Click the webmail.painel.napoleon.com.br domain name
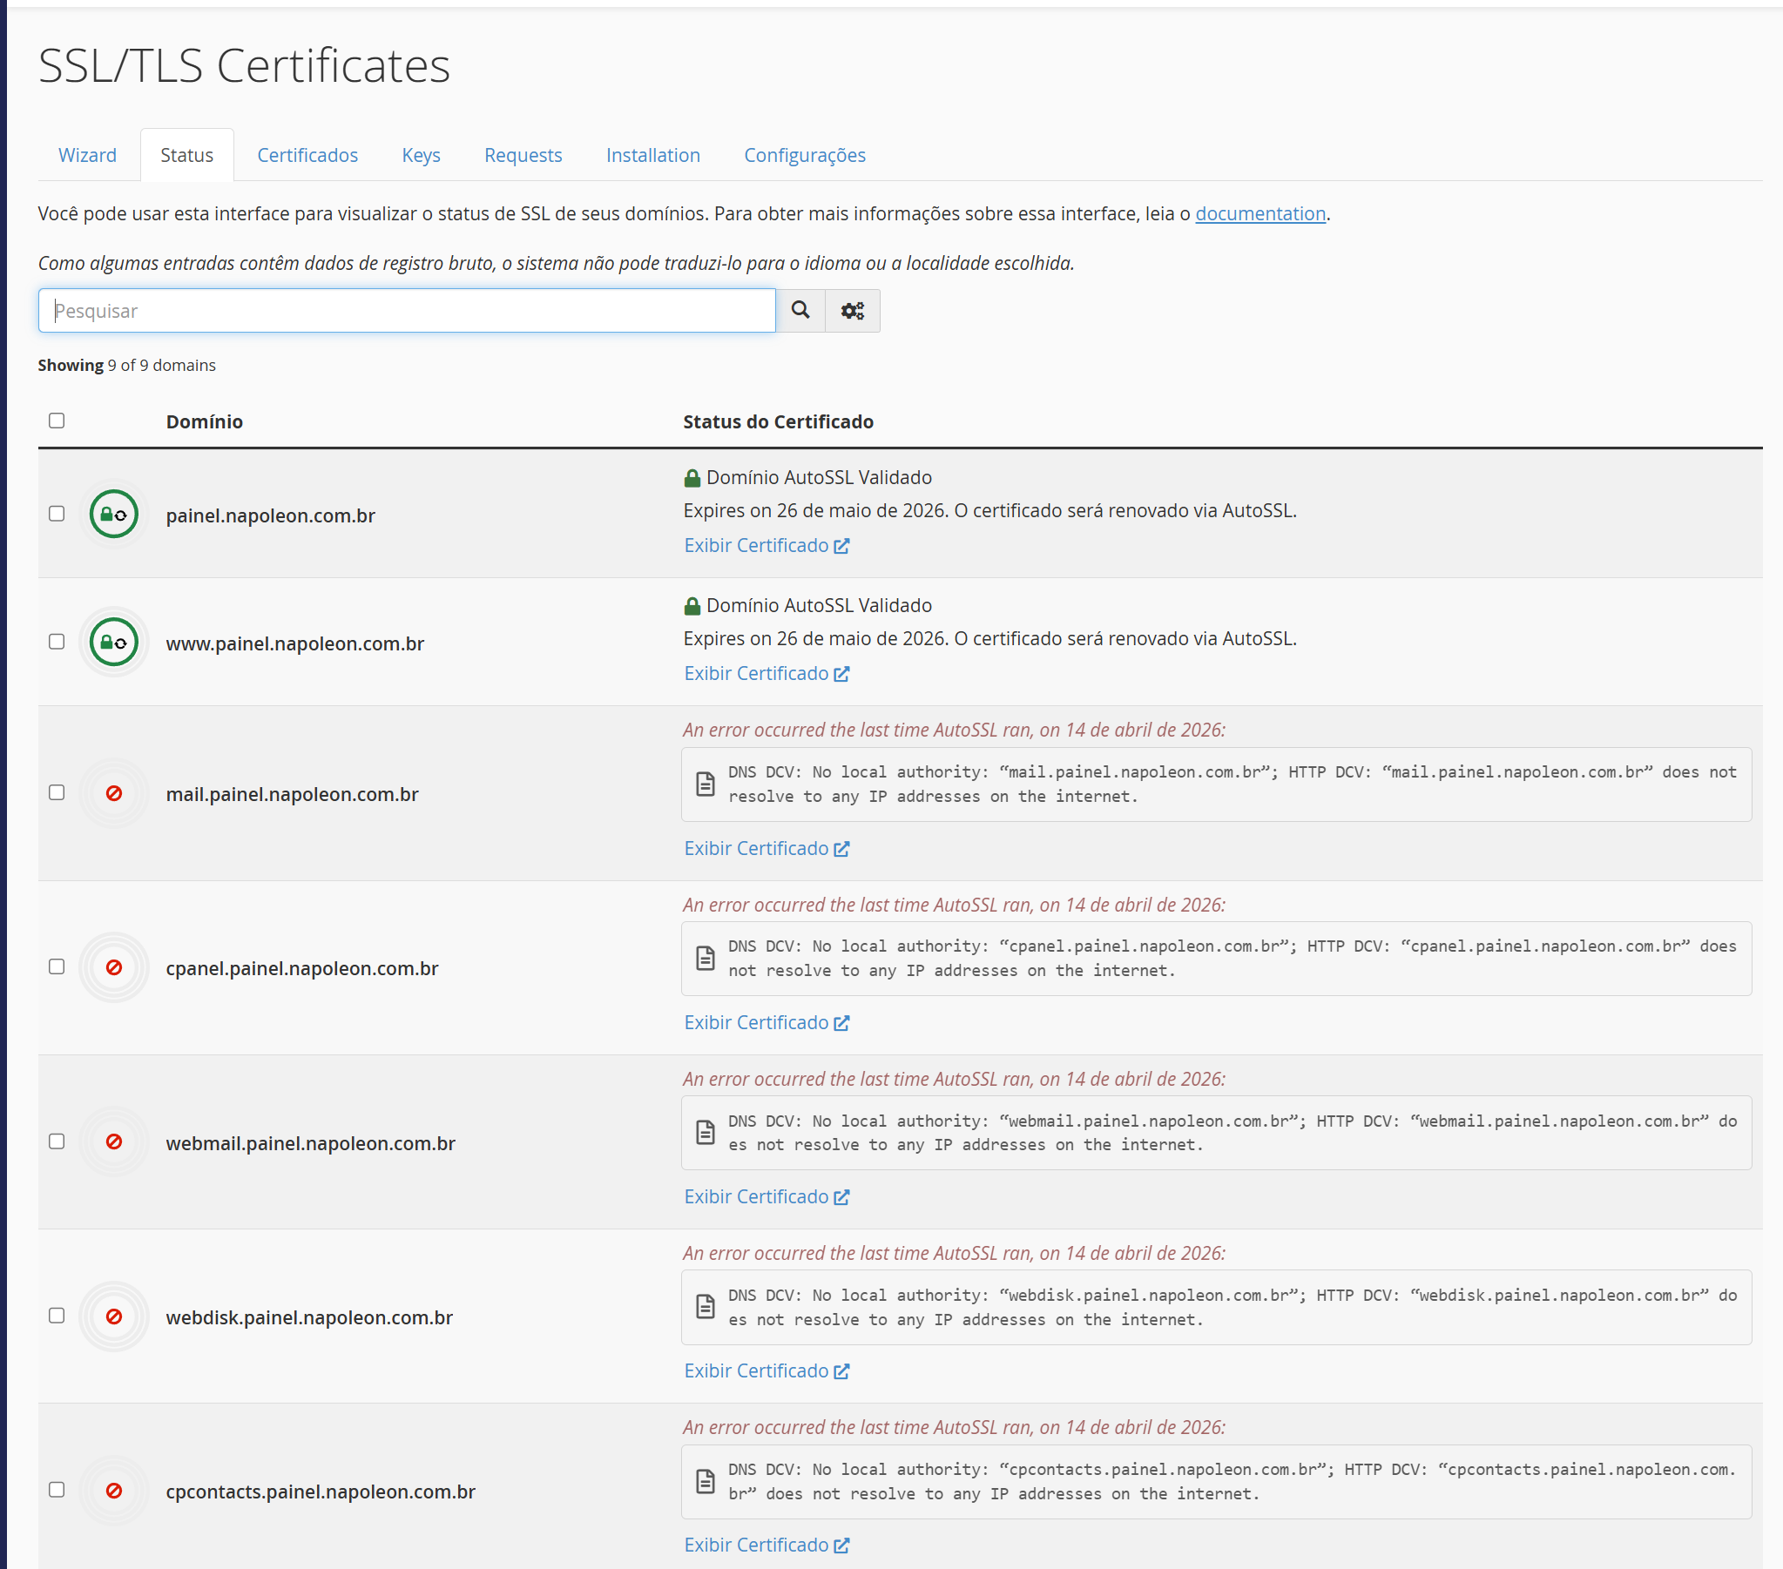The width and height of the screenshot is (1783, 1569). (x=311, y=1143)
